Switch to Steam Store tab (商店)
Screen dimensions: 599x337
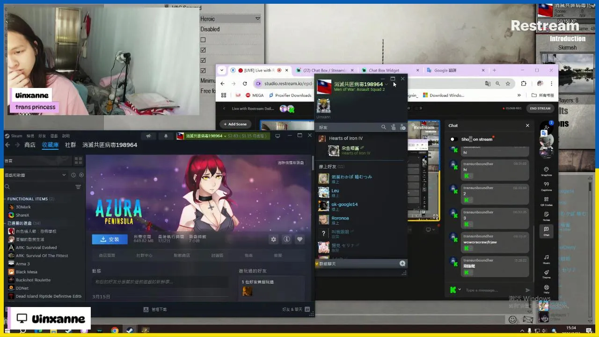[30, 145]
